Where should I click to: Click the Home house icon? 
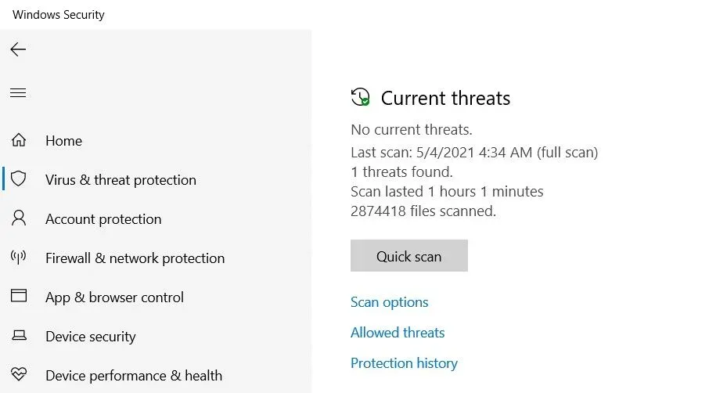pos(19,140)
